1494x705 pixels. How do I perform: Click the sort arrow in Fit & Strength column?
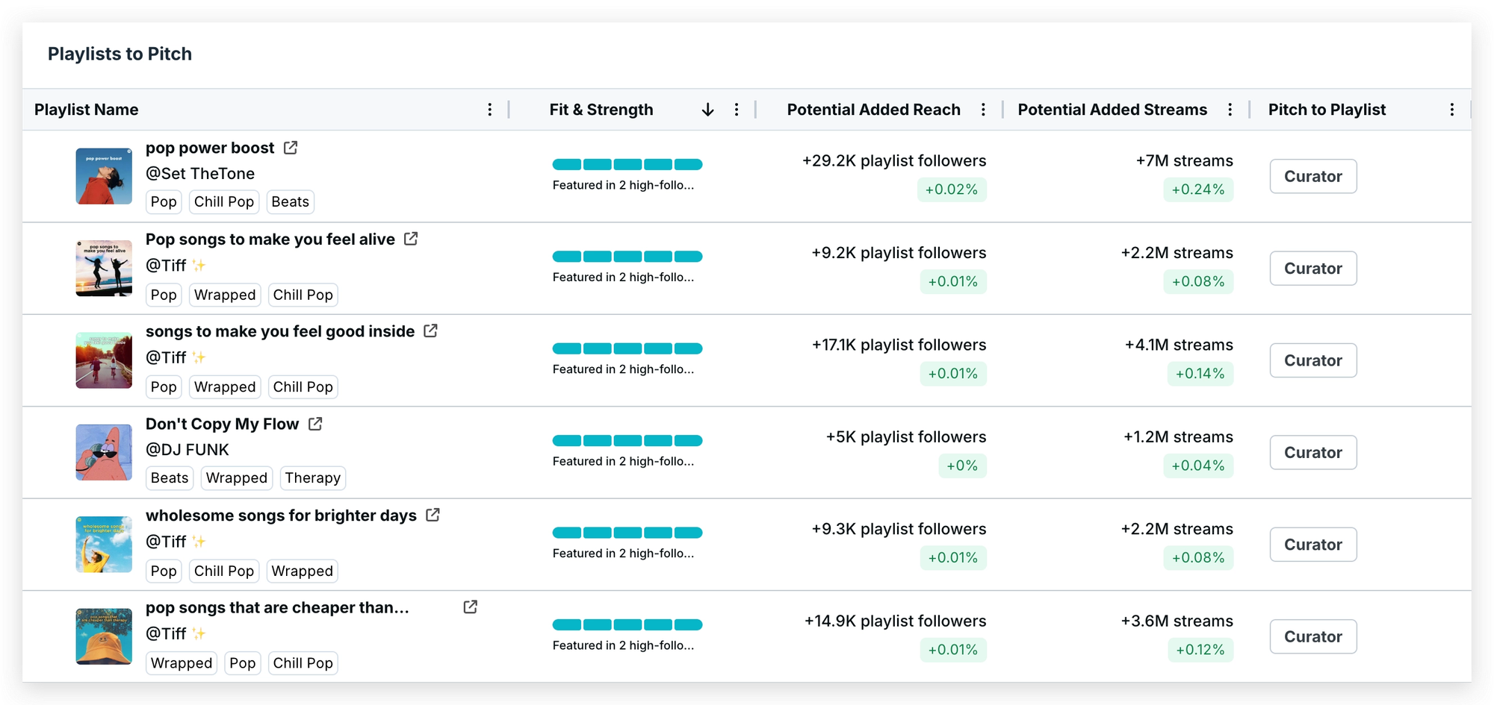point(707,110)
